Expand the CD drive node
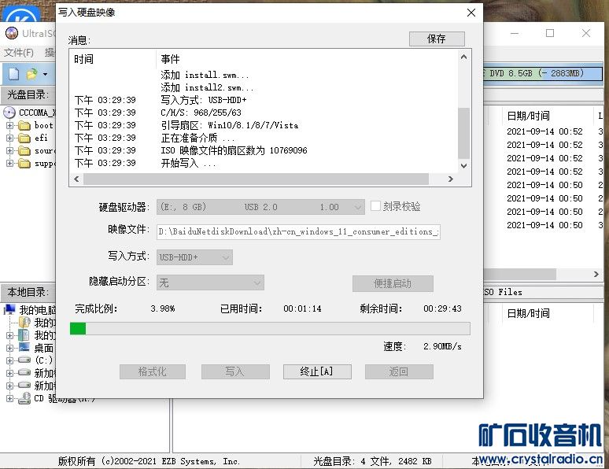The width and height of the screenshot is (609, 469). (9, 398)
